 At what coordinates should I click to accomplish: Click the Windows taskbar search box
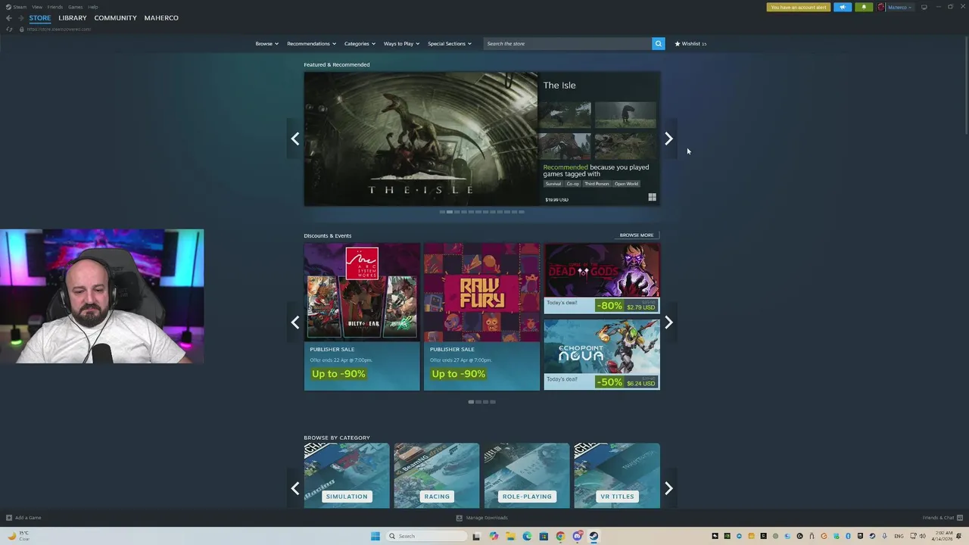pyautogui.click(x=426, y=536)
